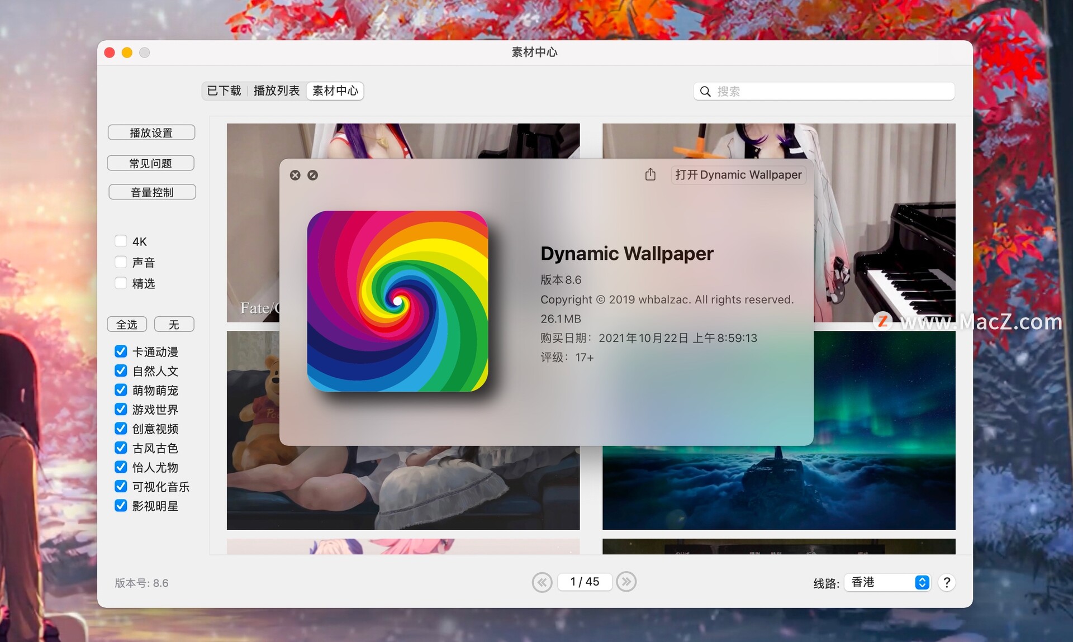Select the aurora night sky wallpaper thumbnail

click(779, 487)
